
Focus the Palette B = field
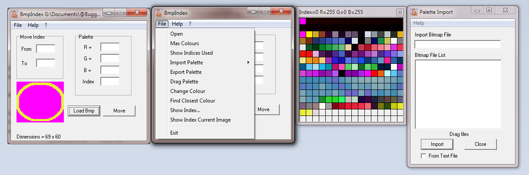[110, 69]
